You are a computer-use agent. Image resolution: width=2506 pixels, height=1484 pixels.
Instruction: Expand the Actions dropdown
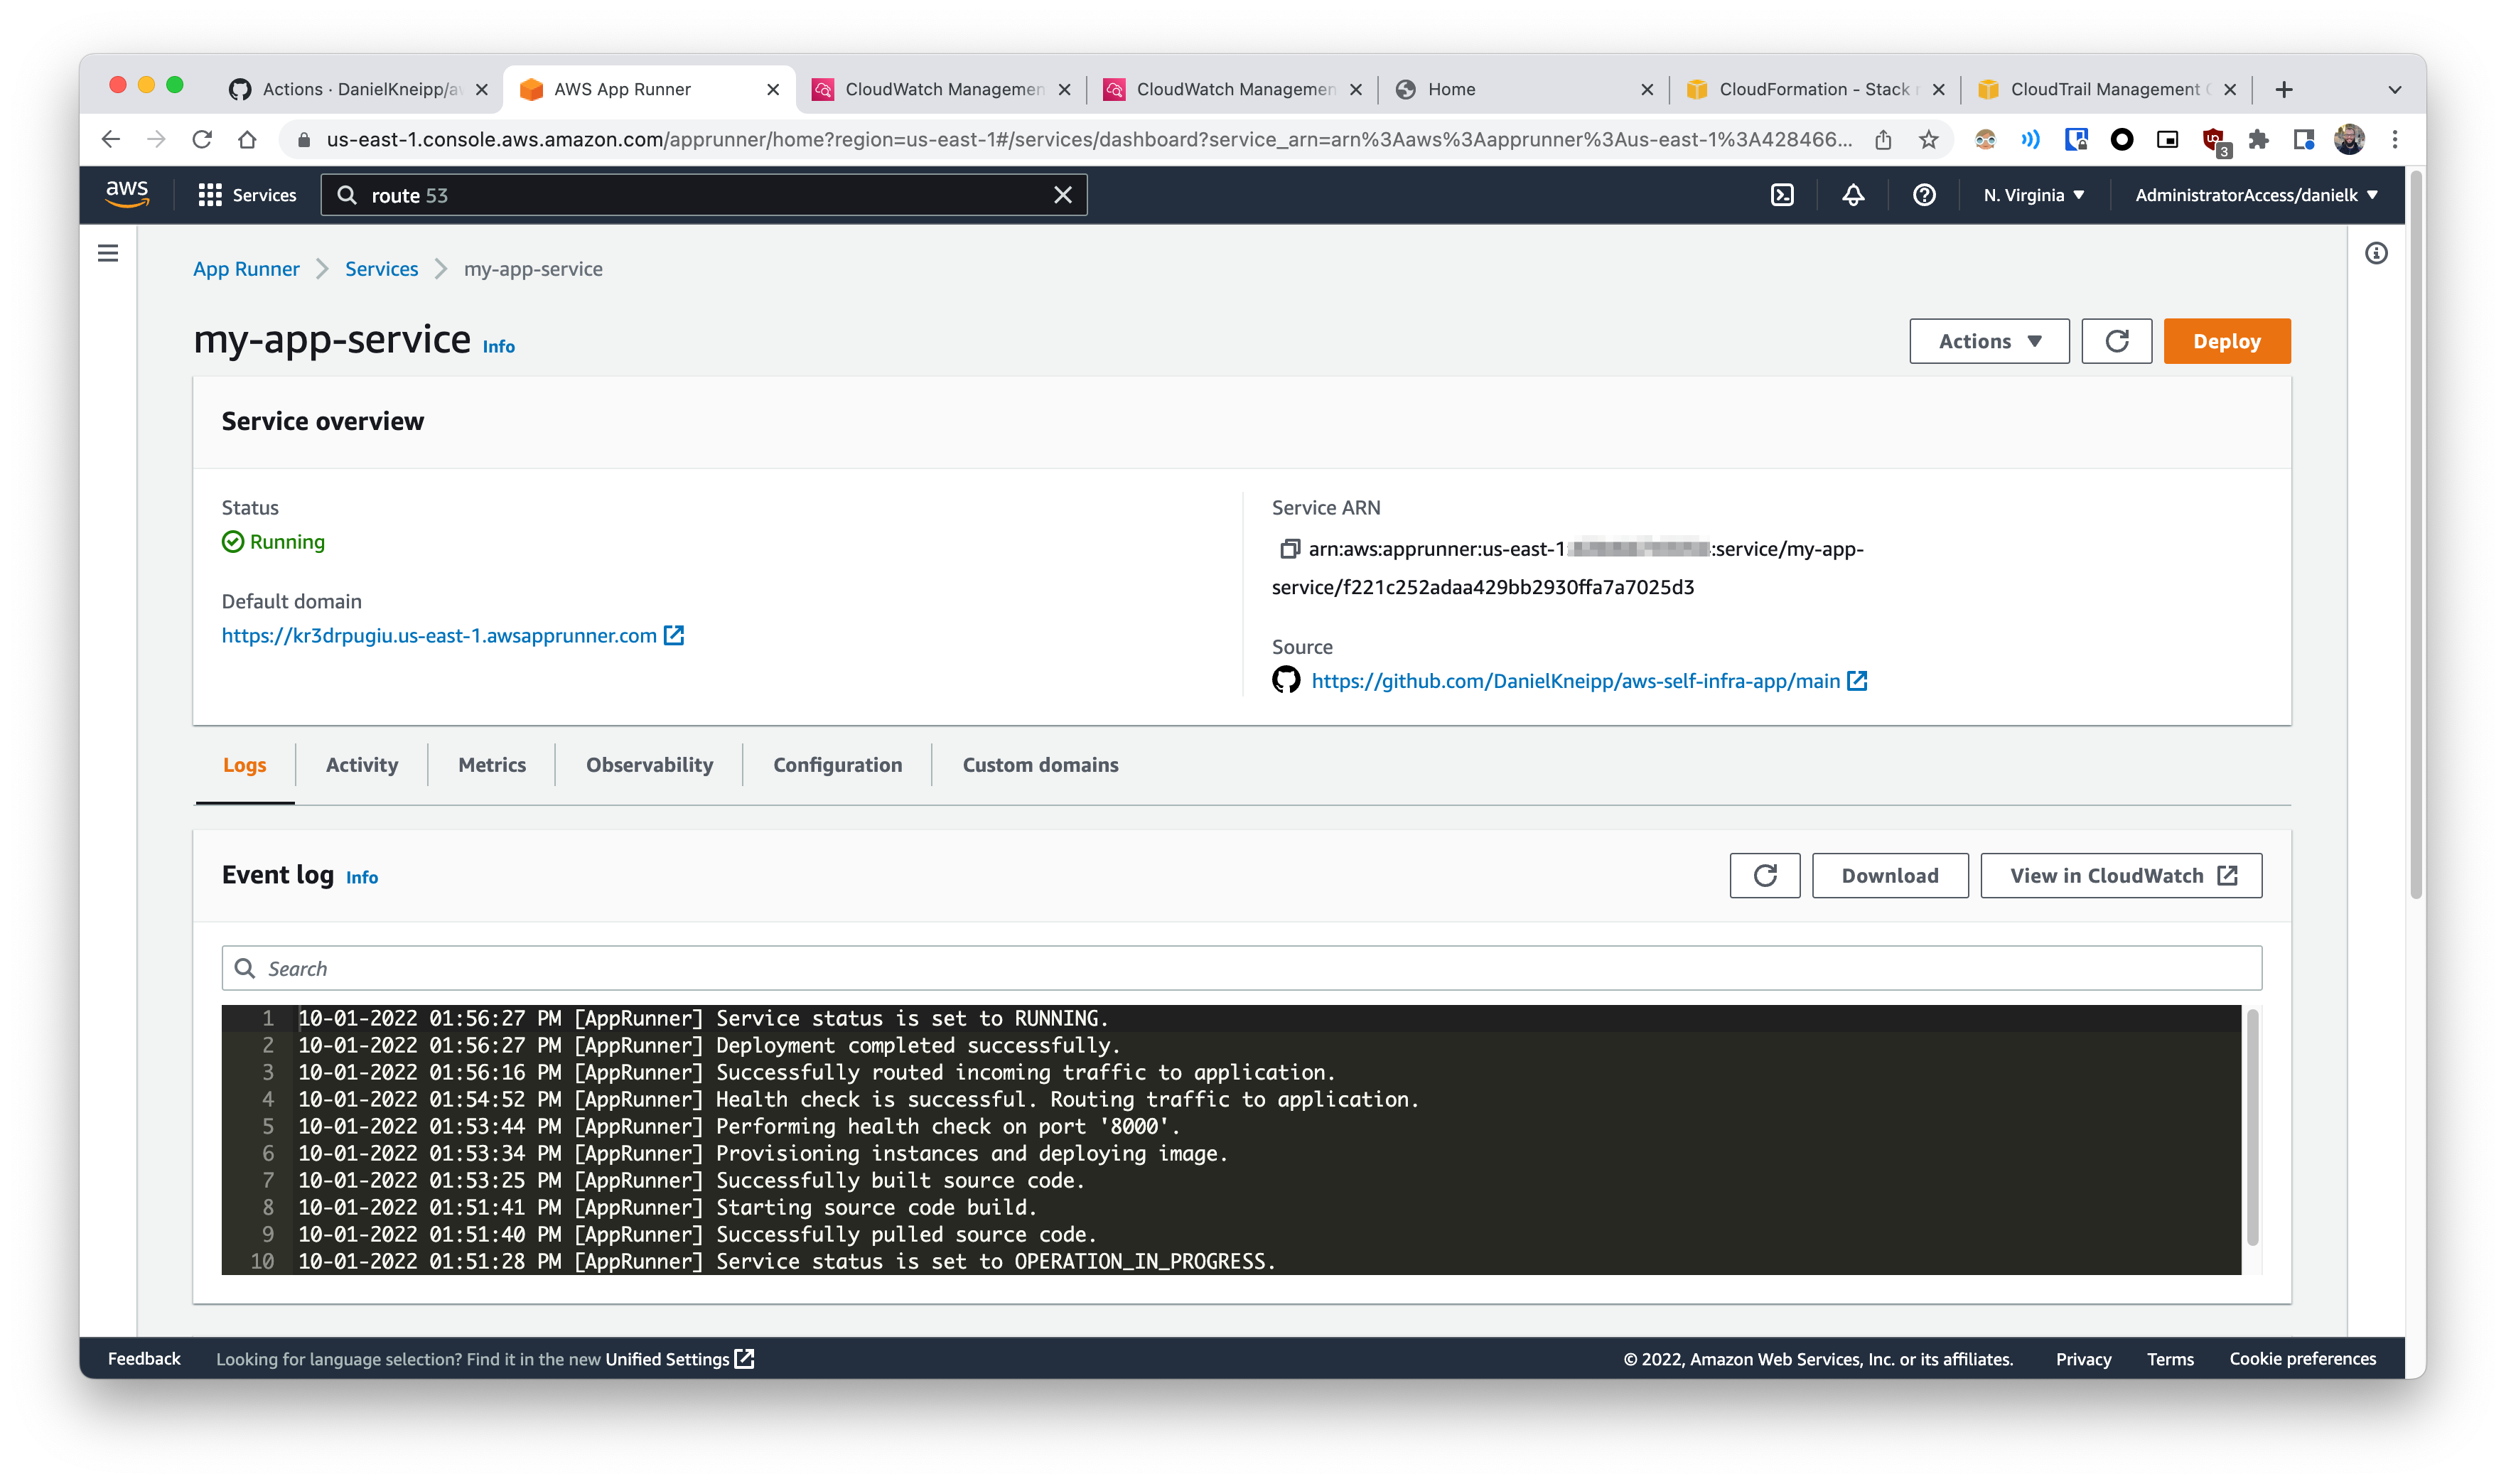point(1988,342)
